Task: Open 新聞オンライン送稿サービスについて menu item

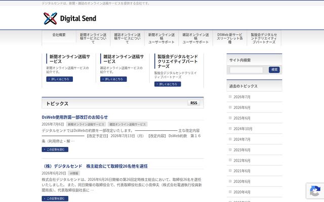Action: [93, 38]
